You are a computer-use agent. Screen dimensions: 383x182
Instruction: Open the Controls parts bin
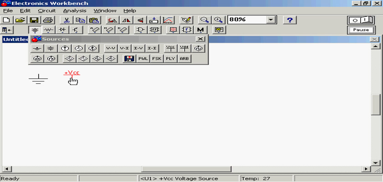(x=186, y=30)
